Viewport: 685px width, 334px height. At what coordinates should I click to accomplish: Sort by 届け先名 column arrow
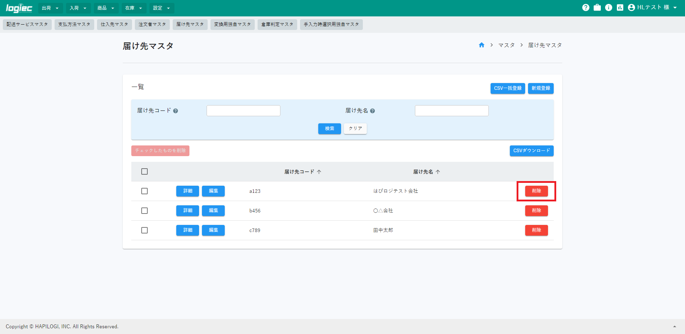438,172
